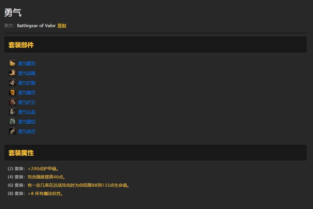Open the 勇气护手 item link
This screenshot has width=313, height=209.
click(x=27, y=102)
